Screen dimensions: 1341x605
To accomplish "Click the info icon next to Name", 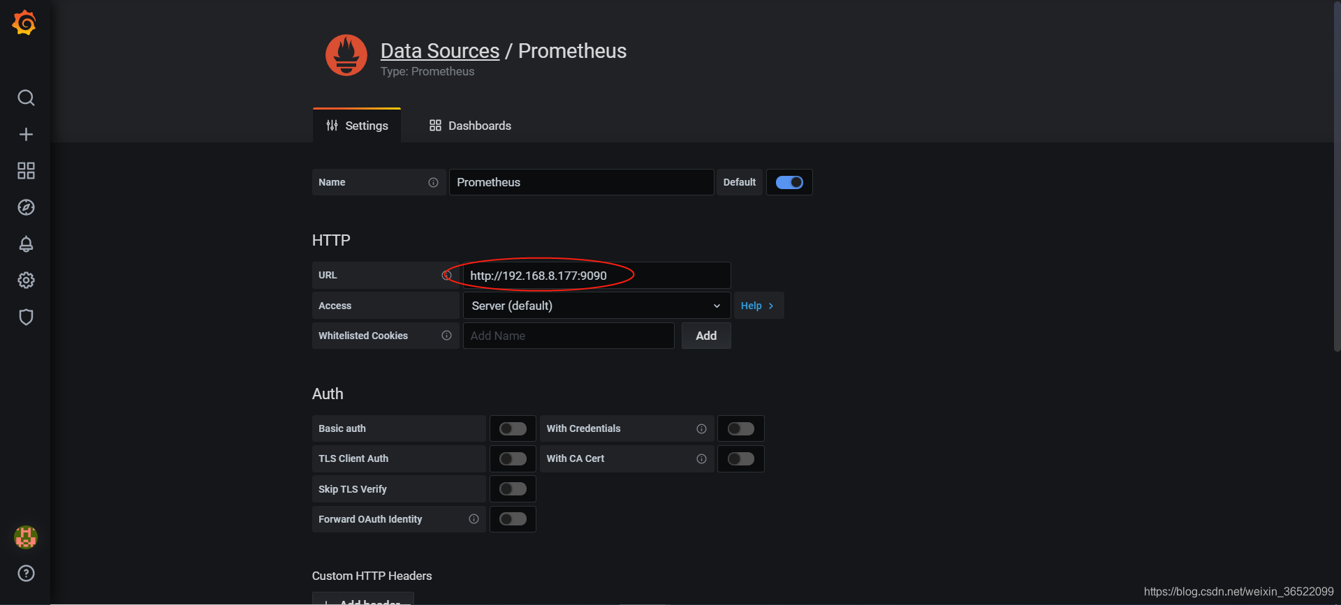I will pos(433,182).
